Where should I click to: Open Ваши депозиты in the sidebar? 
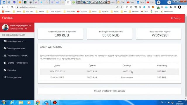[x=14, y=48]
